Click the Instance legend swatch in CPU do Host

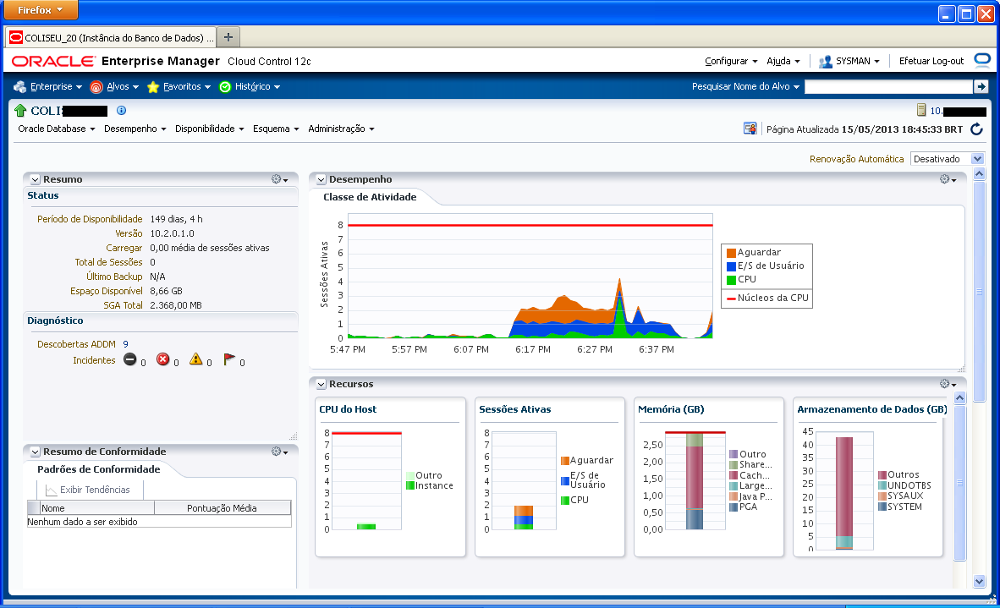(410, 485)
